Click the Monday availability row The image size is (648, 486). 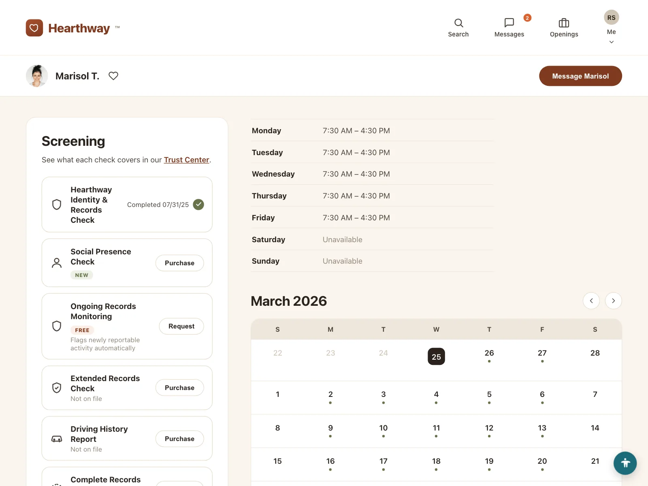tap(372, 130)
